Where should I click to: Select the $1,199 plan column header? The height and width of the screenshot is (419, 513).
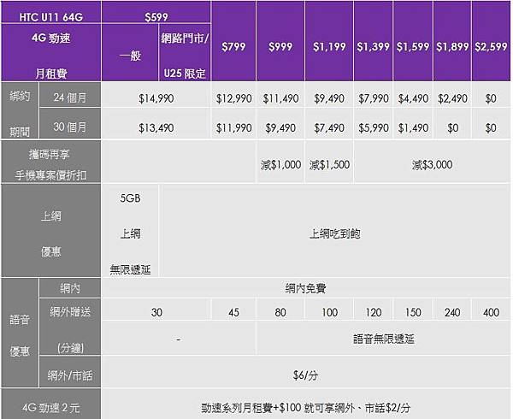[x=329, y=41]
